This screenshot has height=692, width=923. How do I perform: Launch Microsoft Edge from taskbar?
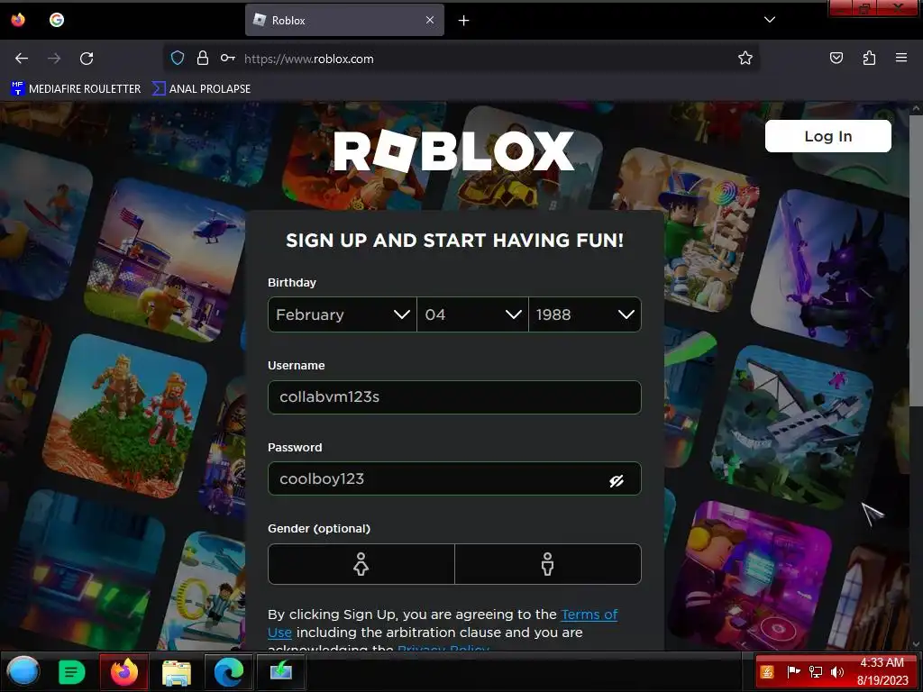tap(229, 672)
